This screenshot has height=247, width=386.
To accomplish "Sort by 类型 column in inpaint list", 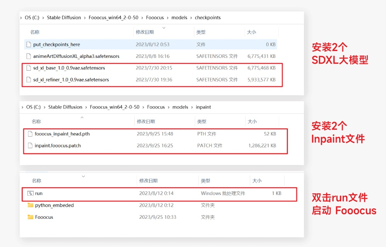I will (x=201, y=122).
